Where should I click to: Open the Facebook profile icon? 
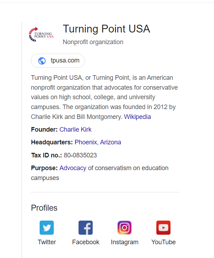tap(86, 228)
